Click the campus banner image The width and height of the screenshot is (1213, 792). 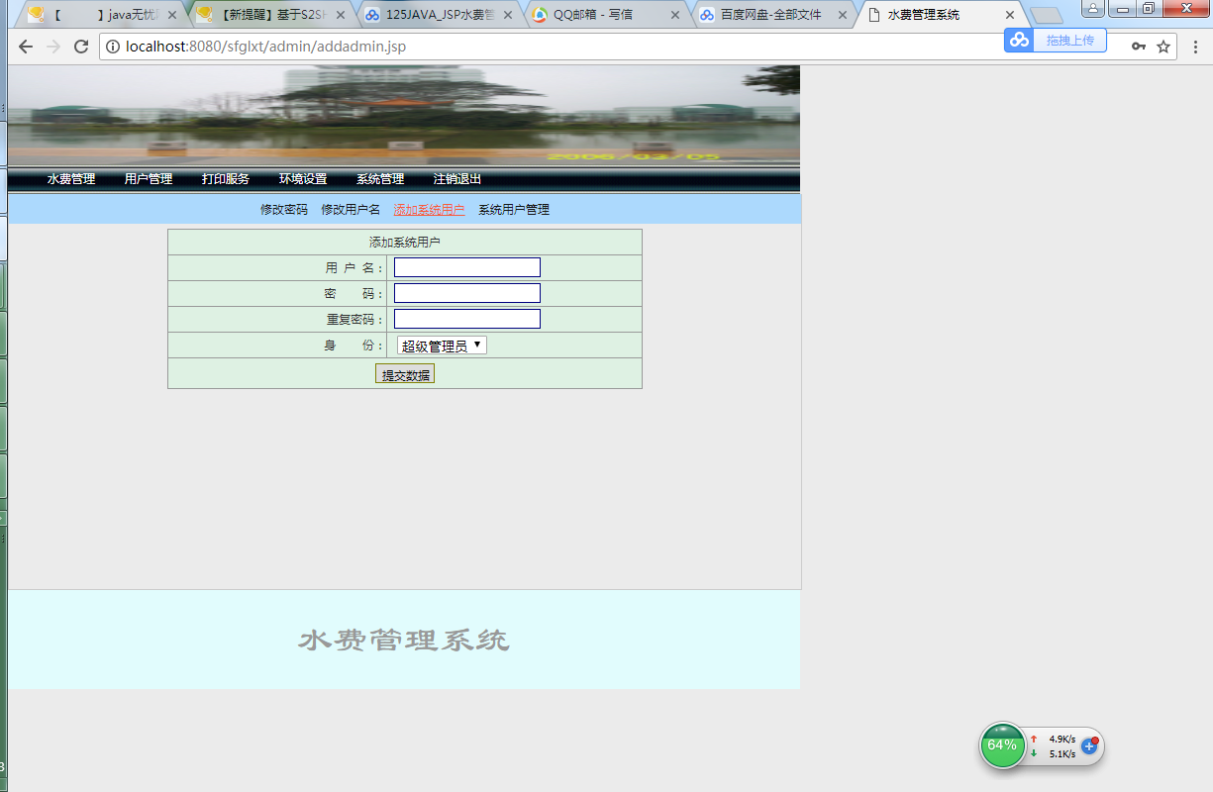[x=404, y=115]
